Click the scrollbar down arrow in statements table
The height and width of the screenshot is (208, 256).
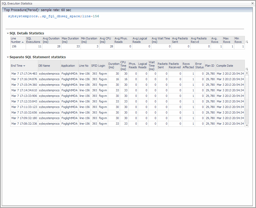247,125
